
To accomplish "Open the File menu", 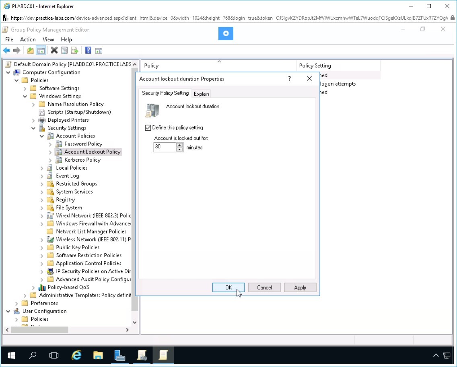I will 9,39.
